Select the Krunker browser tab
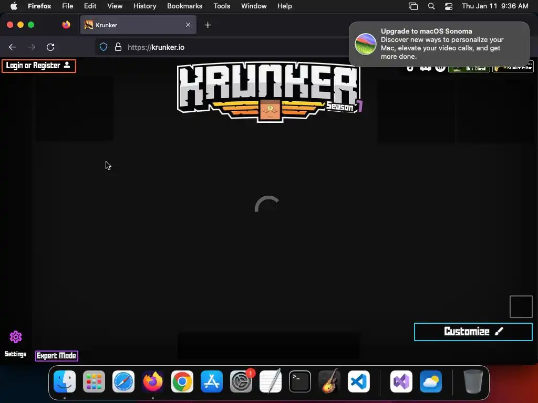 tap(138, 25)
